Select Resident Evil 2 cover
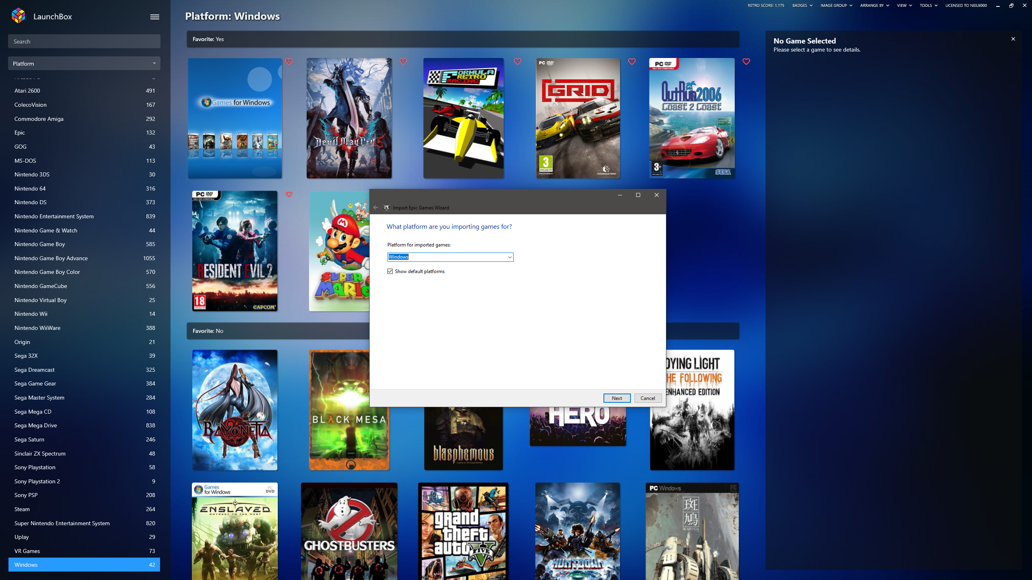Image resolution: width=1032 pixels, height=580 pixels. (235, 251)
